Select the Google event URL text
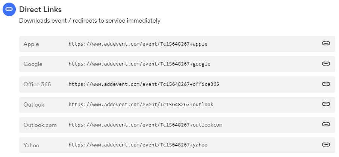Image resolution: width=339 pixels, height=157 pixels. pyautogui.click(x=139, y=64)
